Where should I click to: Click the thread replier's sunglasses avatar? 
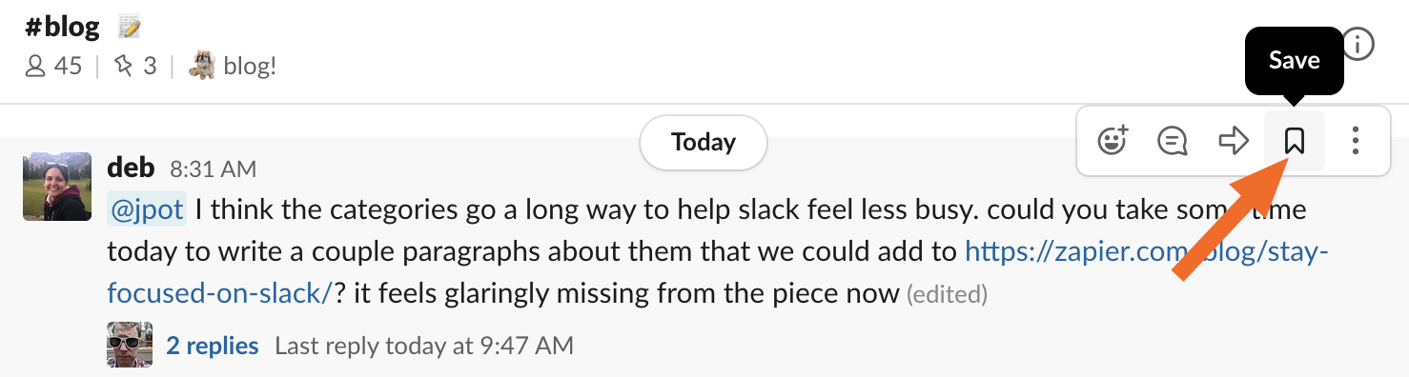click(x=130, y=345)
